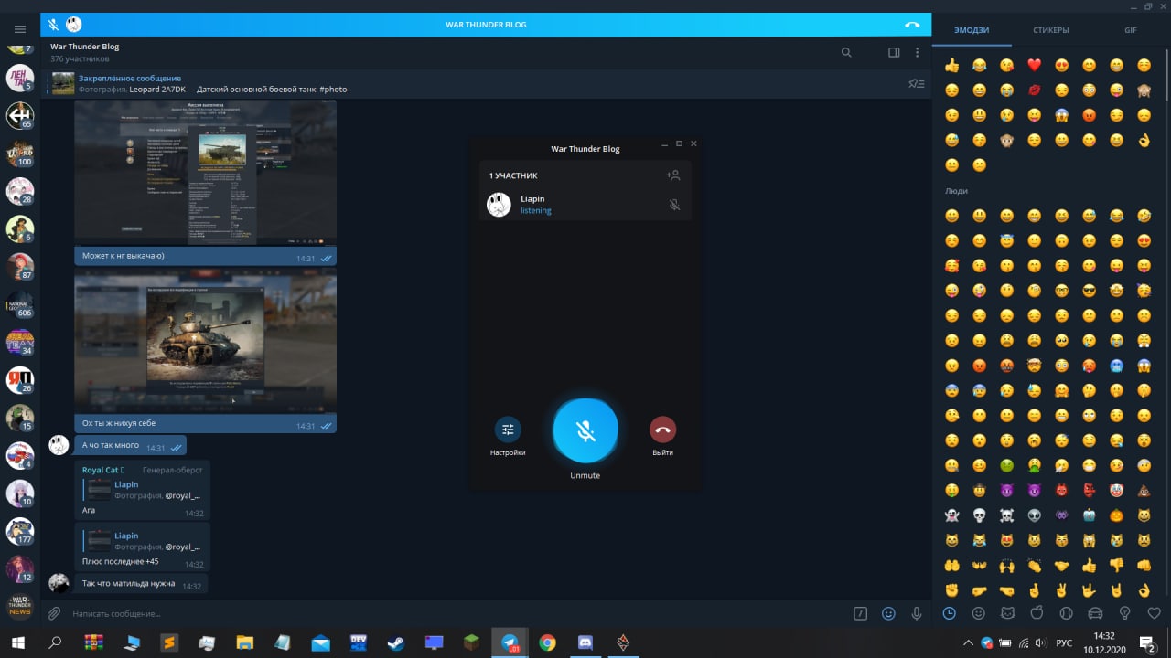Insert the OK hand emoji from recents
This screenshot has height=658, width=1171.
click(x=1144, y=141)
